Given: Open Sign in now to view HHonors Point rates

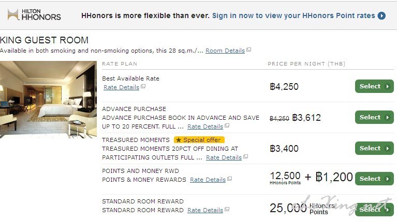Looking at the screenshot, I should coord(293,15).
